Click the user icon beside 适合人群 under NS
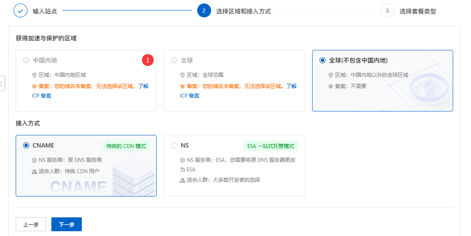Viewport: 471px width, 236px height. pyautogui.click(x=182, y=180)
